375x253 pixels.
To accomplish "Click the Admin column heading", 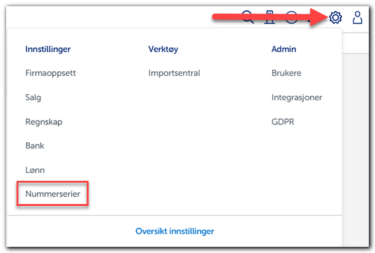I will pos(283,49).
